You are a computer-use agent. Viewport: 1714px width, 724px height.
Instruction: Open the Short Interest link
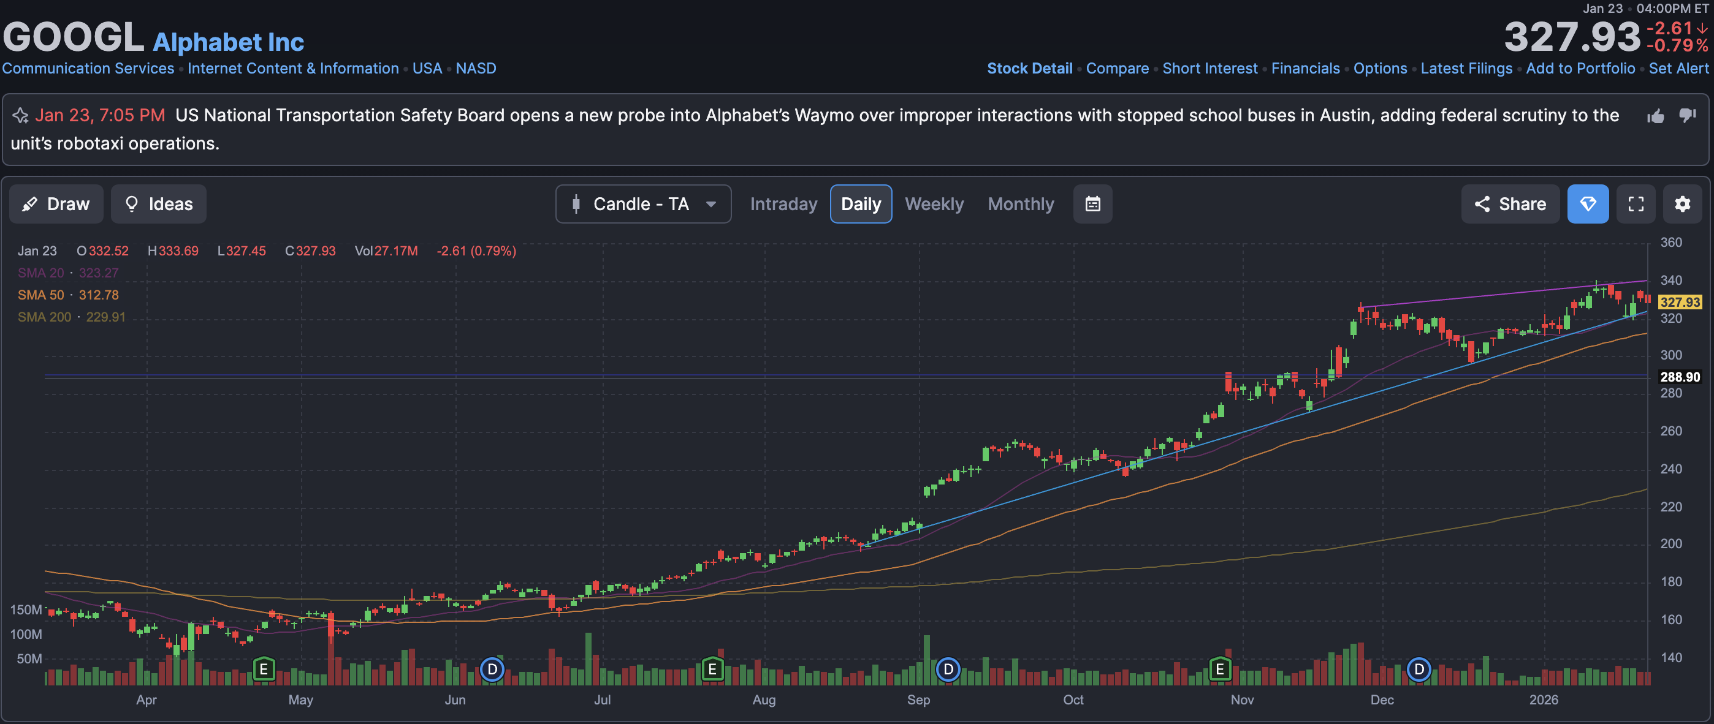coord(1209,69)
